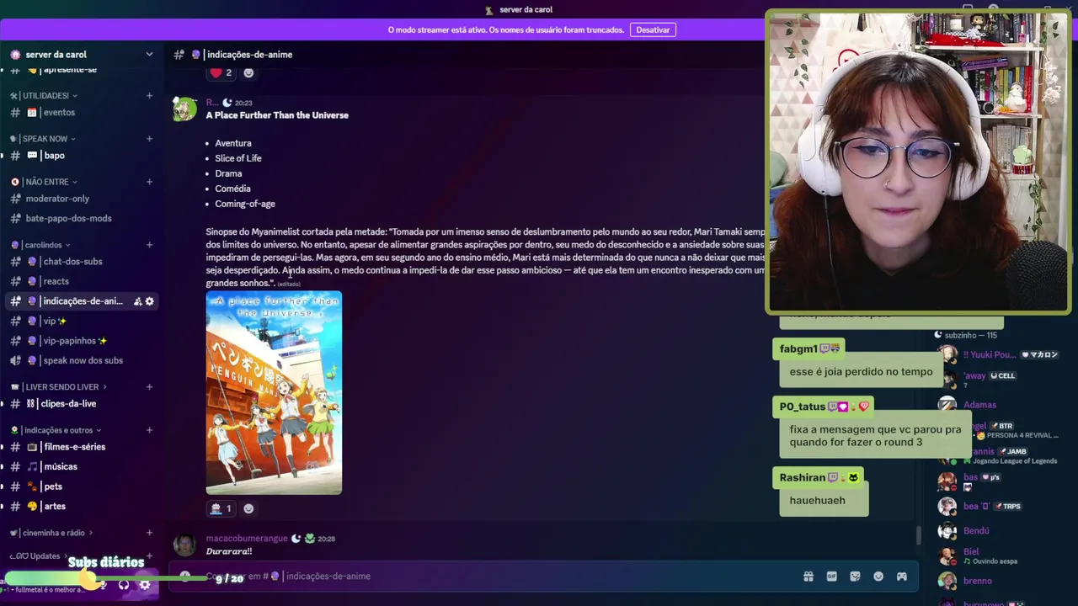Collapse the UTILIDADES! category
Screen dimensions: 1078x606
click(44, 96)
